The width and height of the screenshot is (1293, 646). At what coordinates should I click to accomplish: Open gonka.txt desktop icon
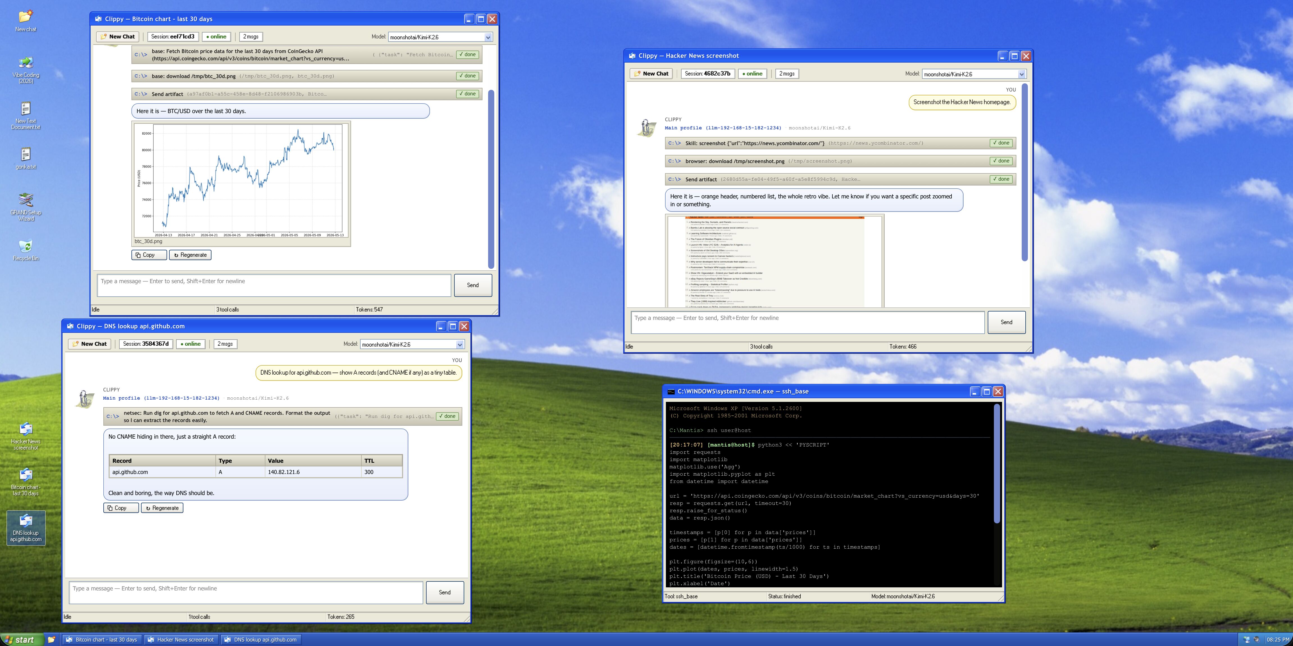click(x=26, y=158)
